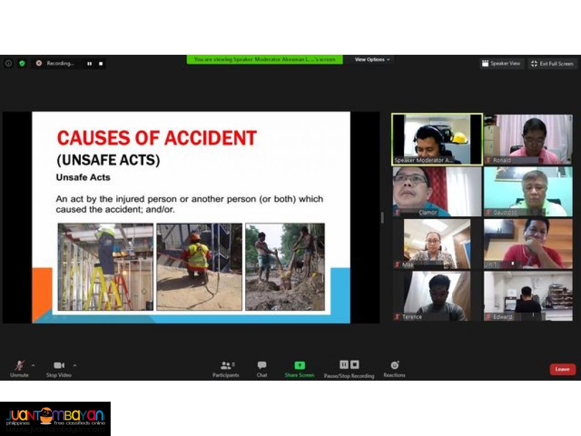581x436 pixels.
Task: Open the View Options dropdown
Action: coord(371,60)
